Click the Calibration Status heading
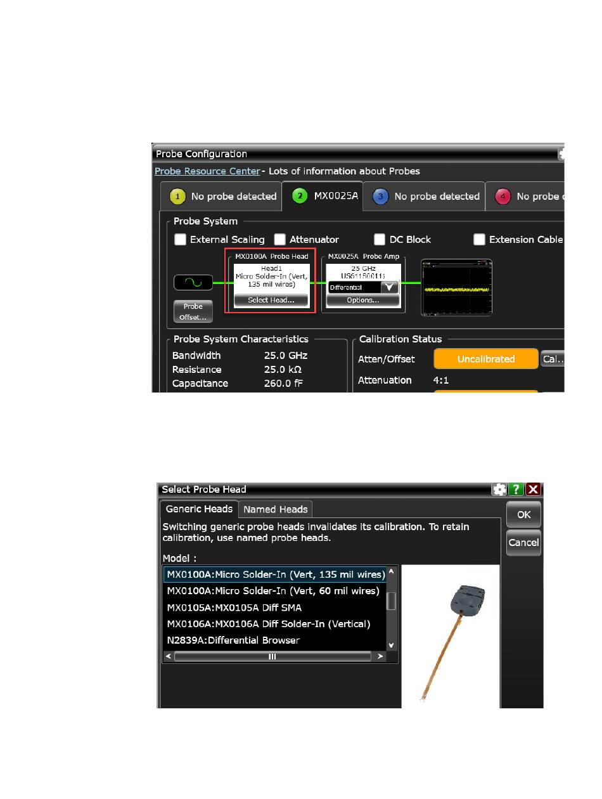602x799 pixels. coord(400,339)
